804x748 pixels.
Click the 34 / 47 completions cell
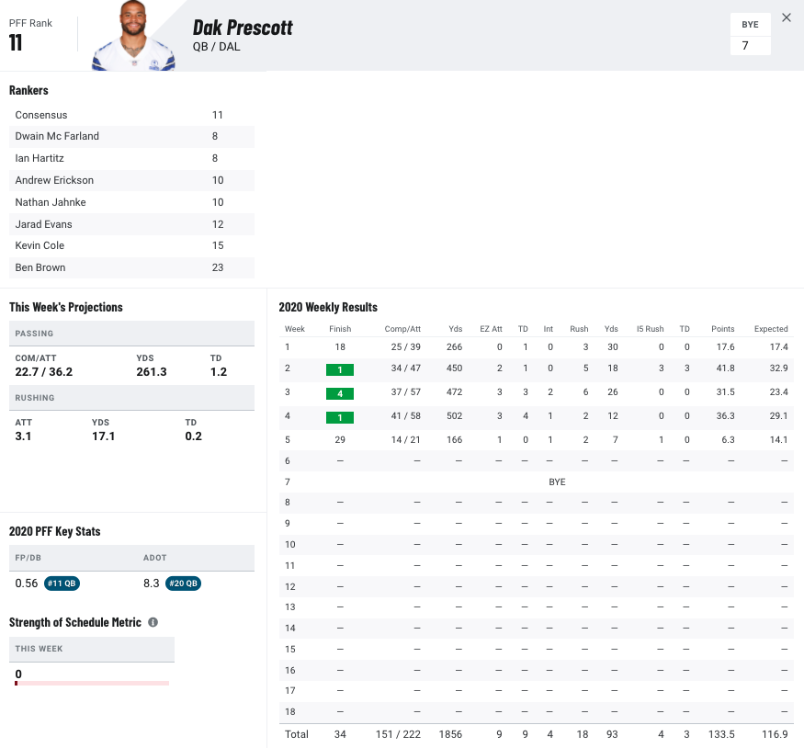[x=405, y=368]
